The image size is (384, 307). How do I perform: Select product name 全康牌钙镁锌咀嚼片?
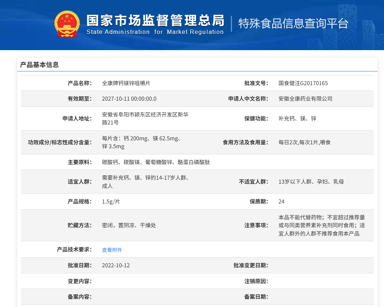point(126,83)
